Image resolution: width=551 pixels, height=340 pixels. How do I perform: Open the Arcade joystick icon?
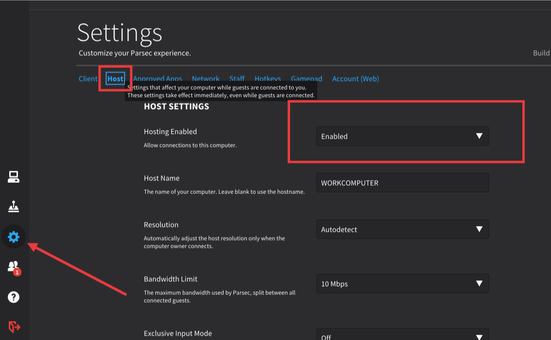point(14,207)
